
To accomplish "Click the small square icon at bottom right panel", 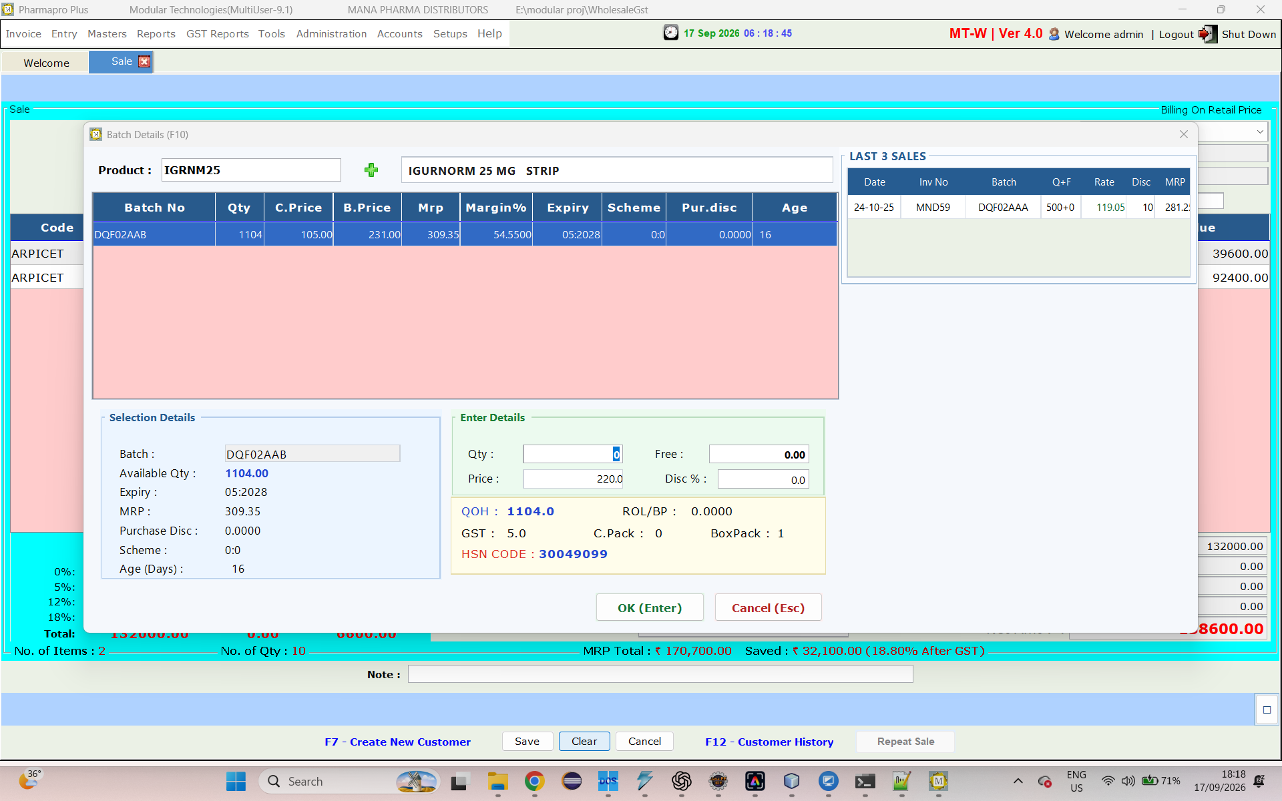I will [1267, 710].
